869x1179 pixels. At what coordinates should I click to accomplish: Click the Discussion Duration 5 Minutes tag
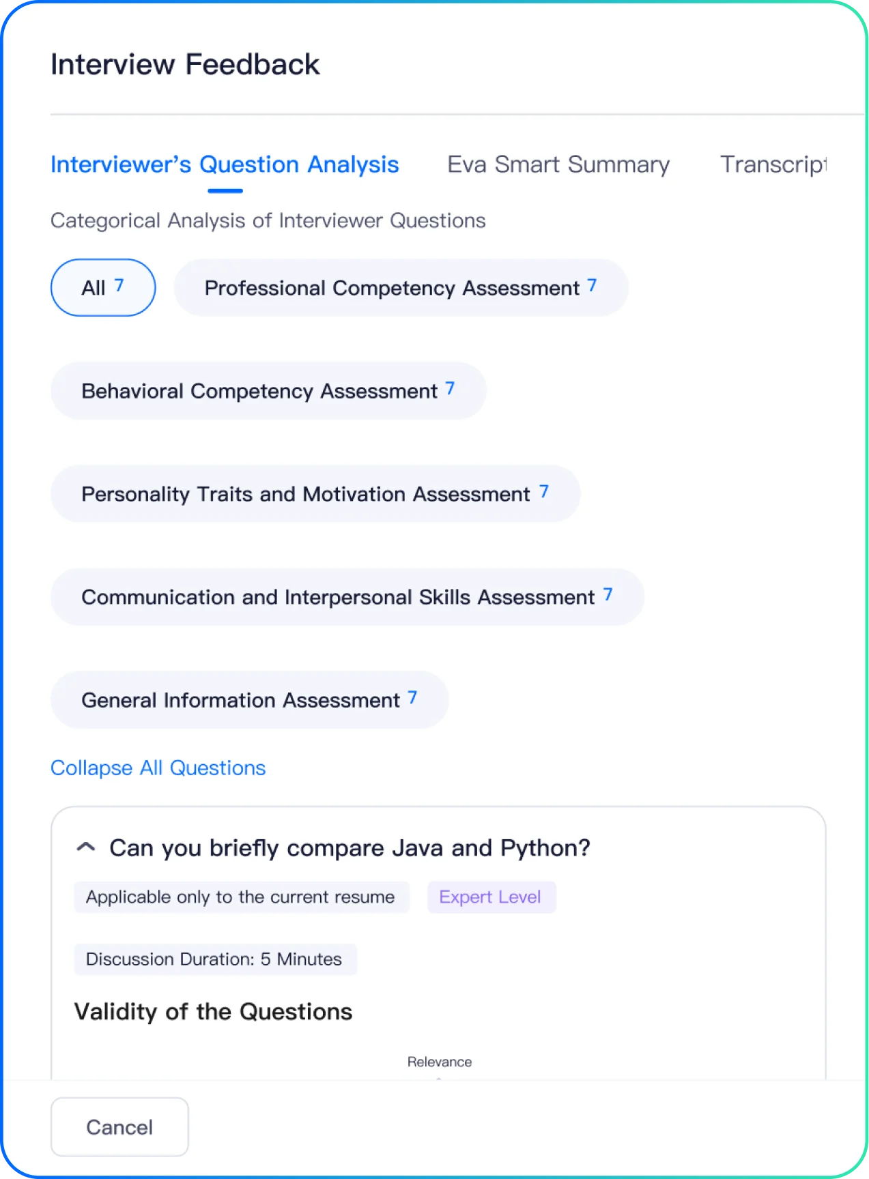point(214,959)
